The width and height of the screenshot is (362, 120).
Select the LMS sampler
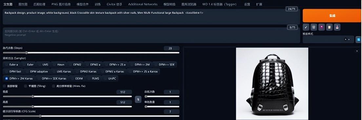(x=43, y=65)
